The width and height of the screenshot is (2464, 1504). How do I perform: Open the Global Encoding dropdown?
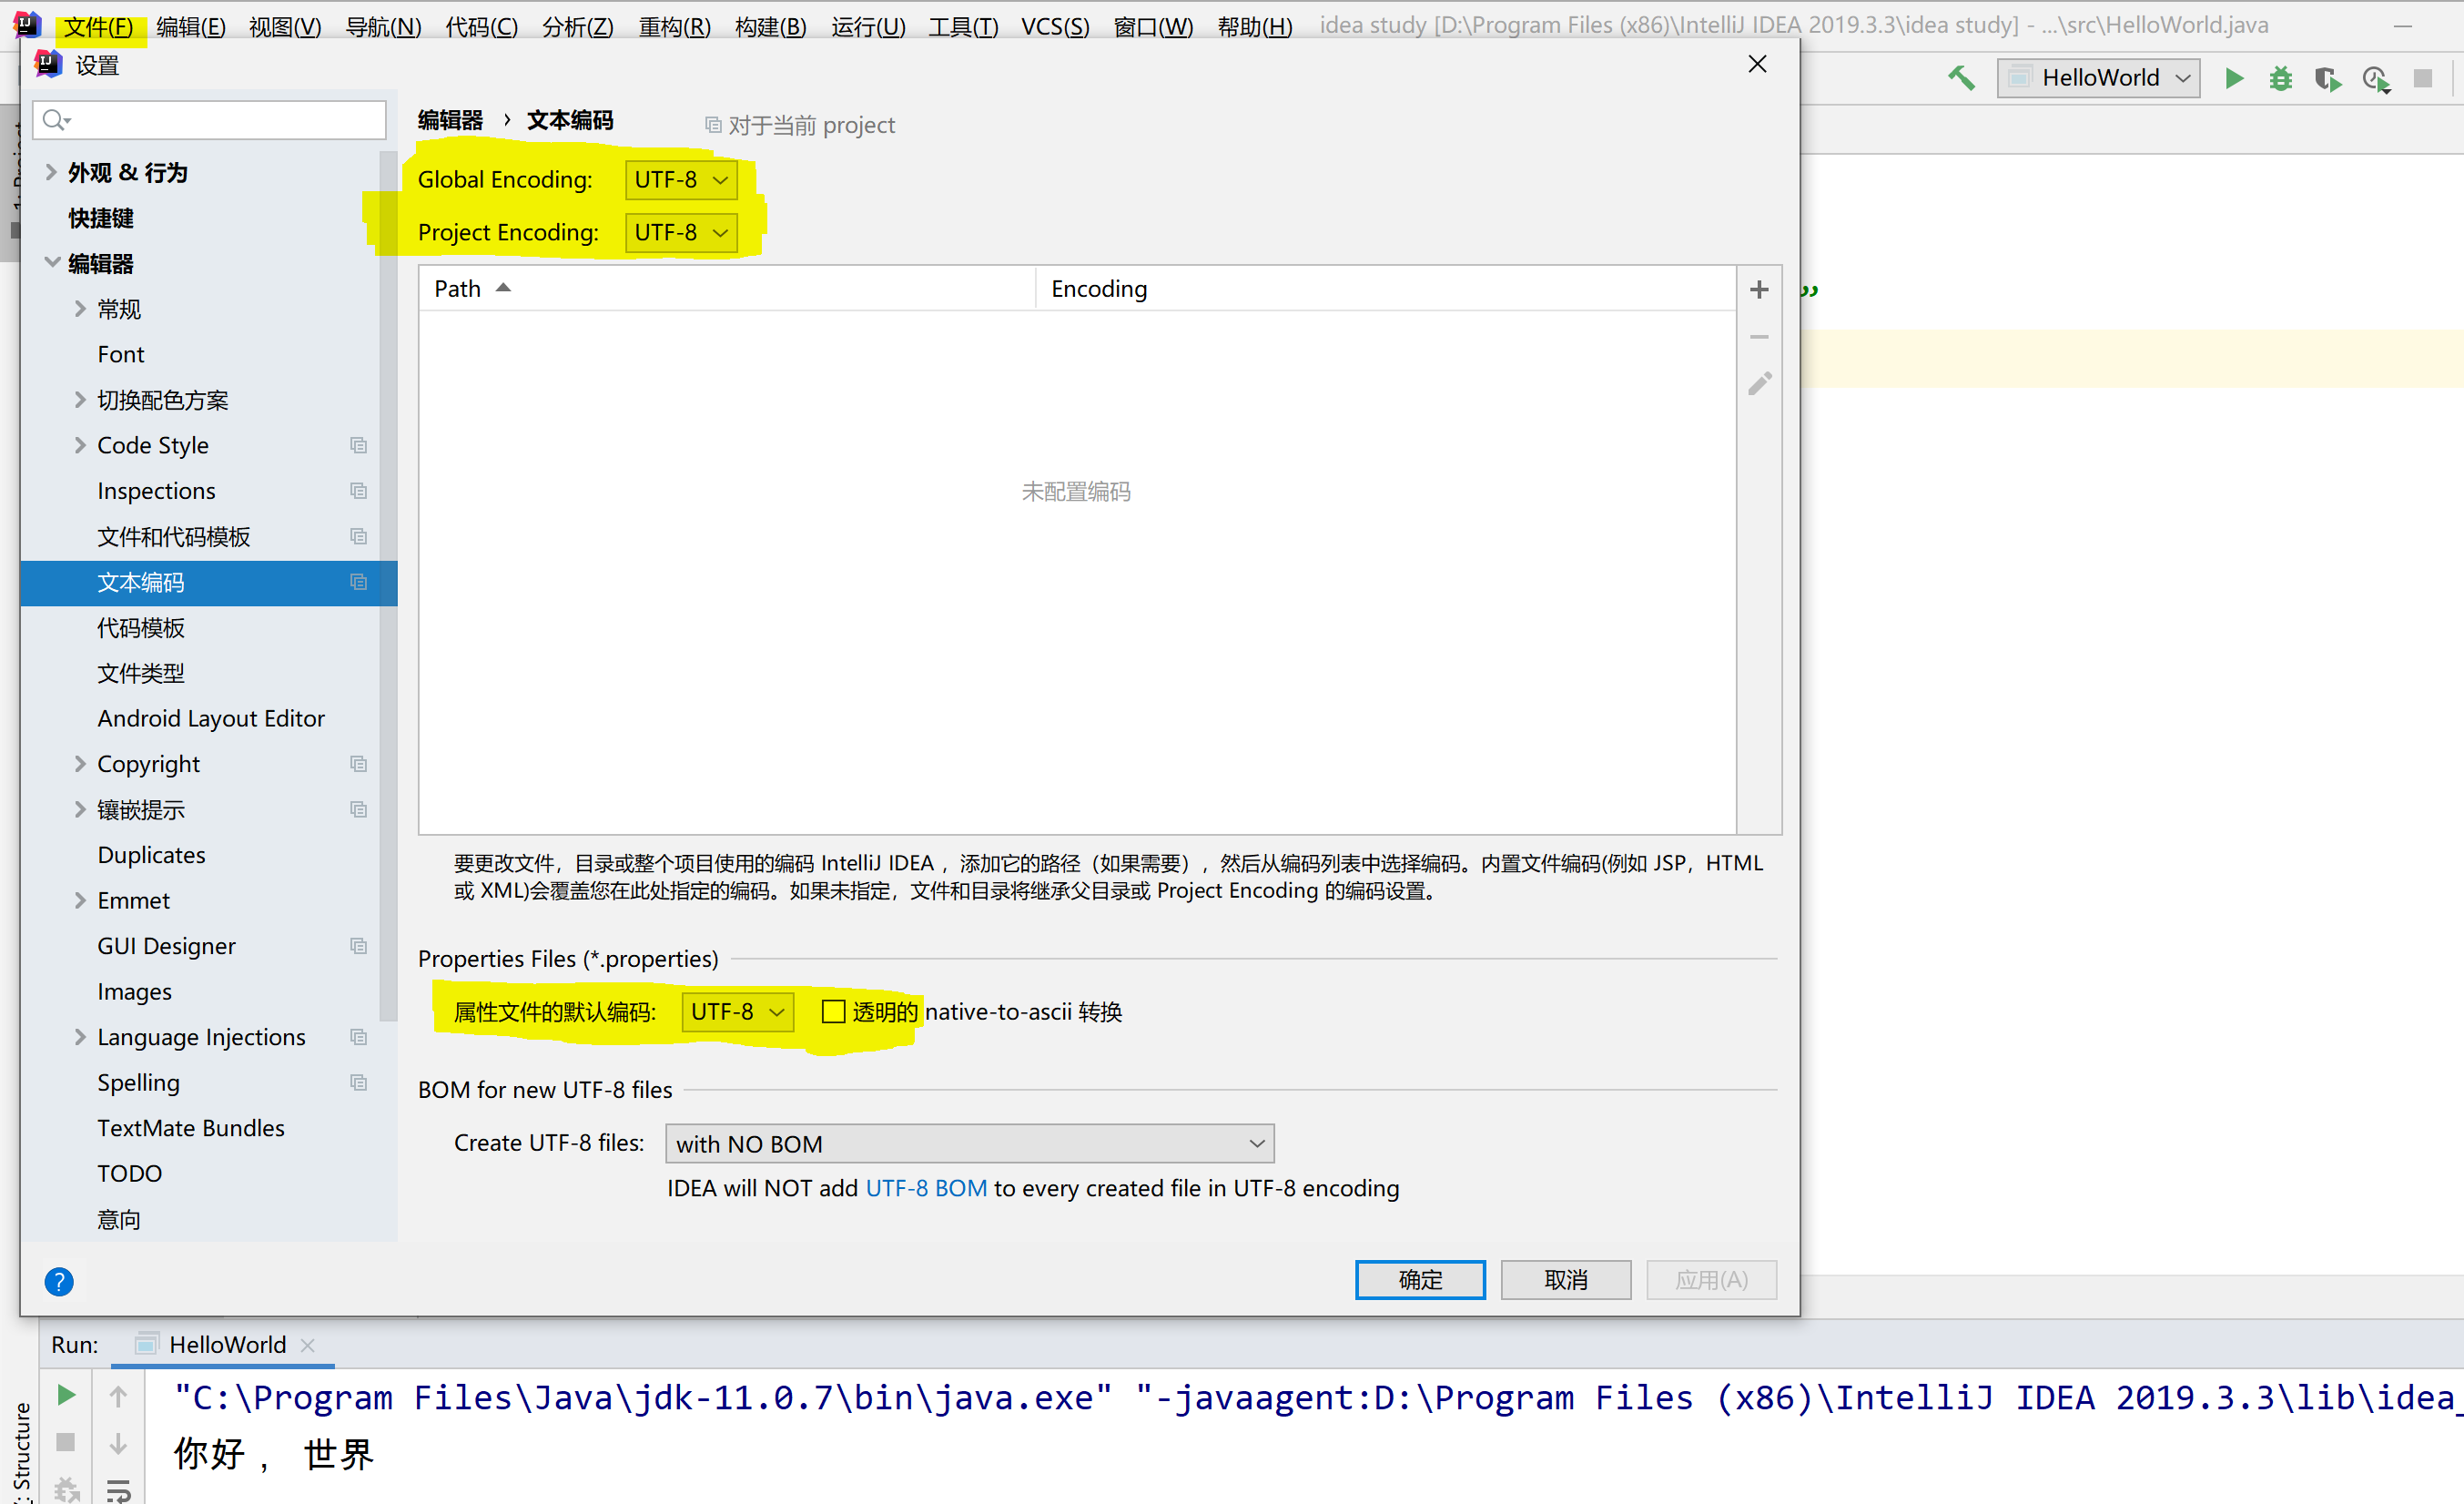coord(681,180)
